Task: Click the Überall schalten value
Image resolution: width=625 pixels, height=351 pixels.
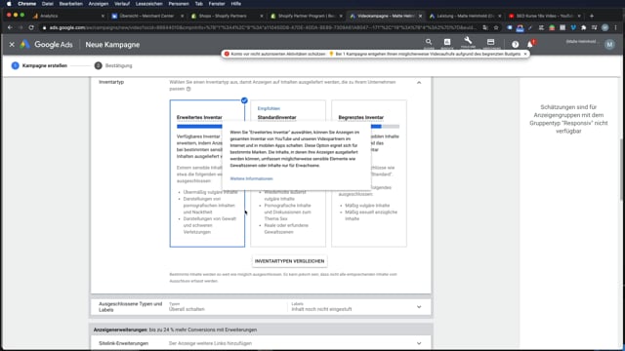Action: 187,309
